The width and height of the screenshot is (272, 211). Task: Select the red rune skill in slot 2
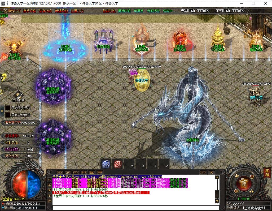[117, 164]
